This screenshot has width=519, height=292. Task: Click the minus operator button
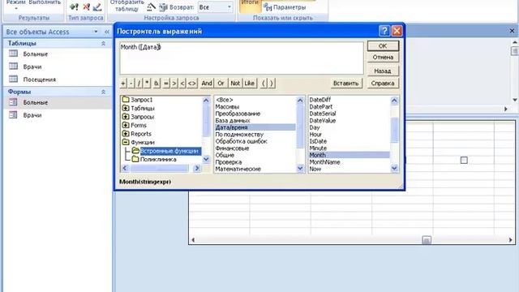coord(131,84)
